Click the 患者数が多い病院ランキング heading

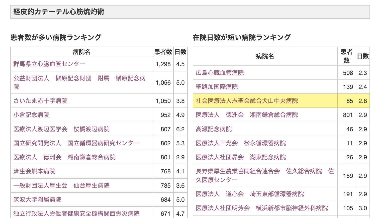[x=56, y=37]
